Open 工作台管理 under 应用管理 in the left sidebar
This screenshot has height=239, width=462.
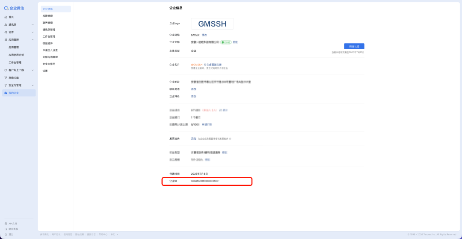(15, 63)
